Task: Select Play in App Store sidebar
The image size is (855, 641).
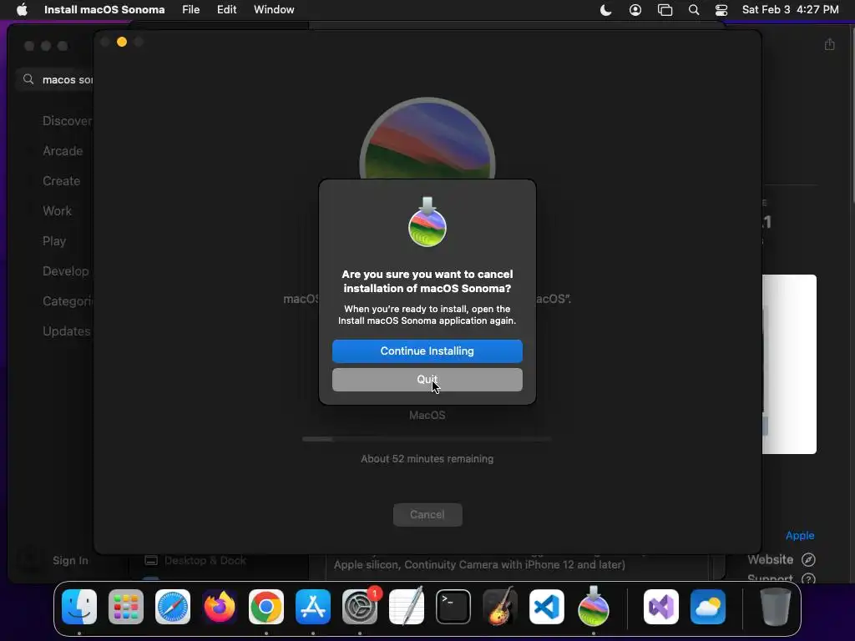Action: point(54,241)
